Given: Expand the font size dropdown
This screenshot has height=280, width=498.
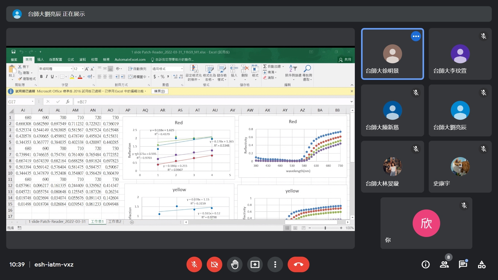Looking at the screenshot, I should point(82,69).
